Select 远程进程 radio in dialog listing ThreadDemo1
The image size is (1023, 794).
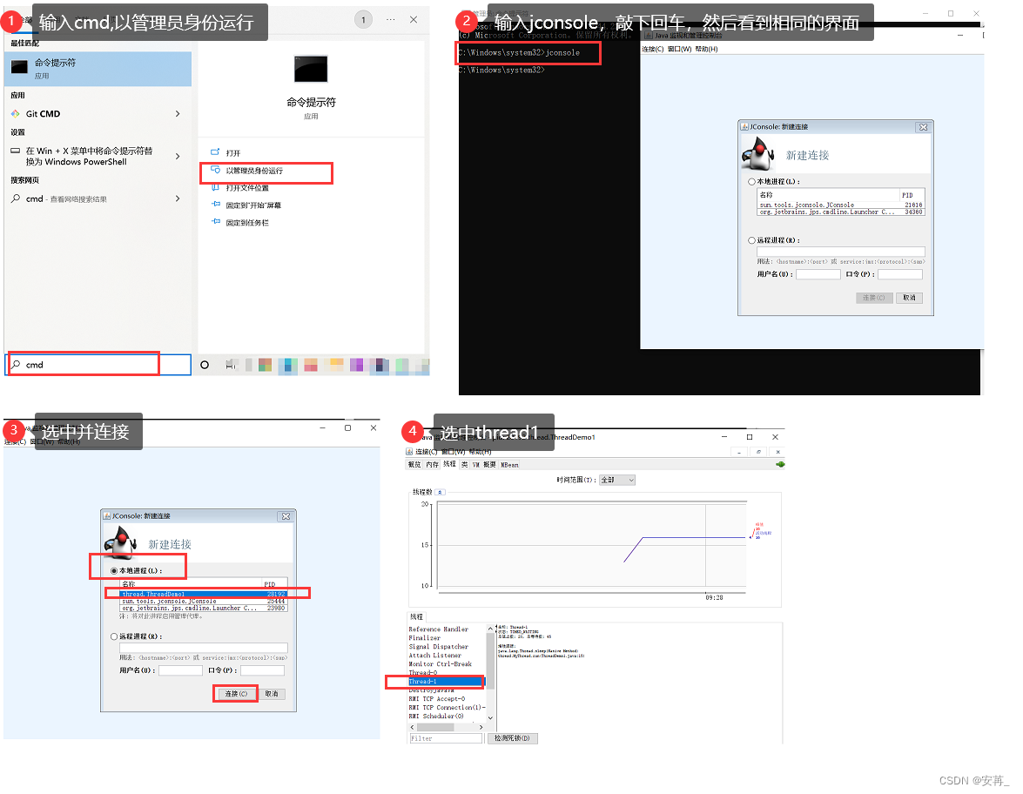click(x=114, y=636)
